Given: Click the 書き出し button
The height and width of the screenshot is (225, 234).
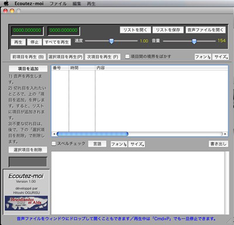Looking at the screenshot, I should pyautogui.click(x=218, y=144).
